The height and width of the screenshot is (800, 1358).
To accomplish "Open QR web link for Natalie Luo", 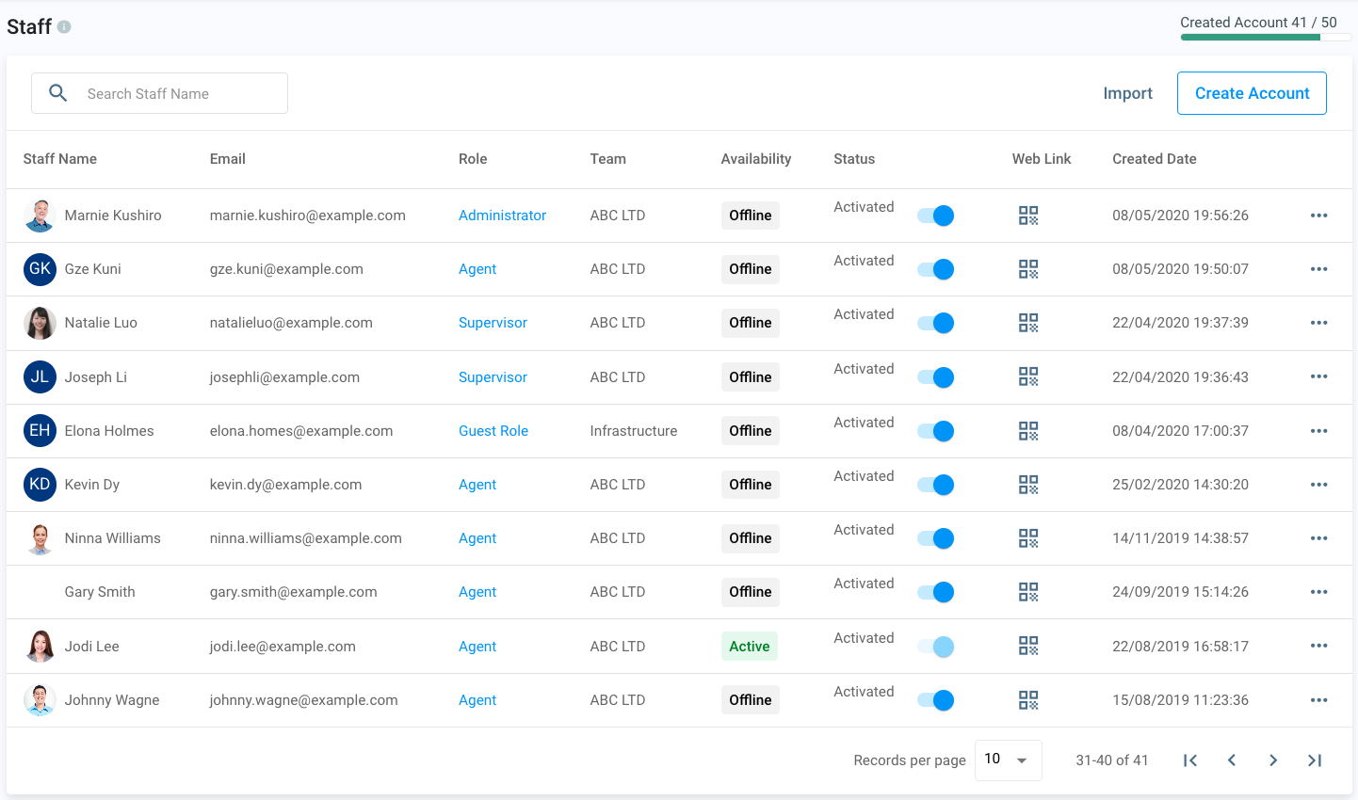I will (x=1028, y=323).
